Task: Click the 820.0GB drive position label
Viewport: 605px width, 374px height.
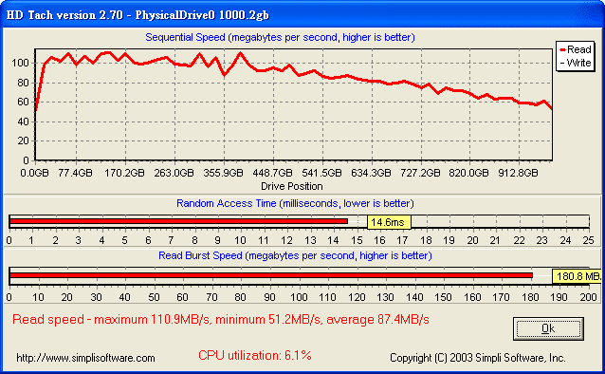Action: pos(468,173)
